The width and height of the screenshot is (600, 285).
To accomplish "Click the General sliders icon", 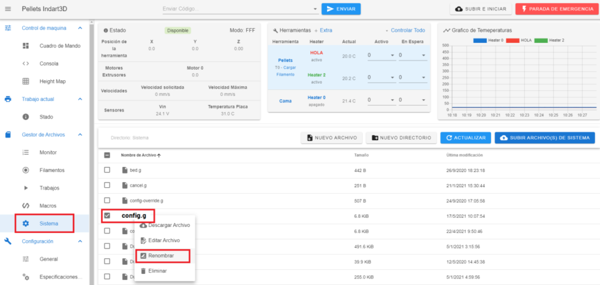I will point(26,259).
